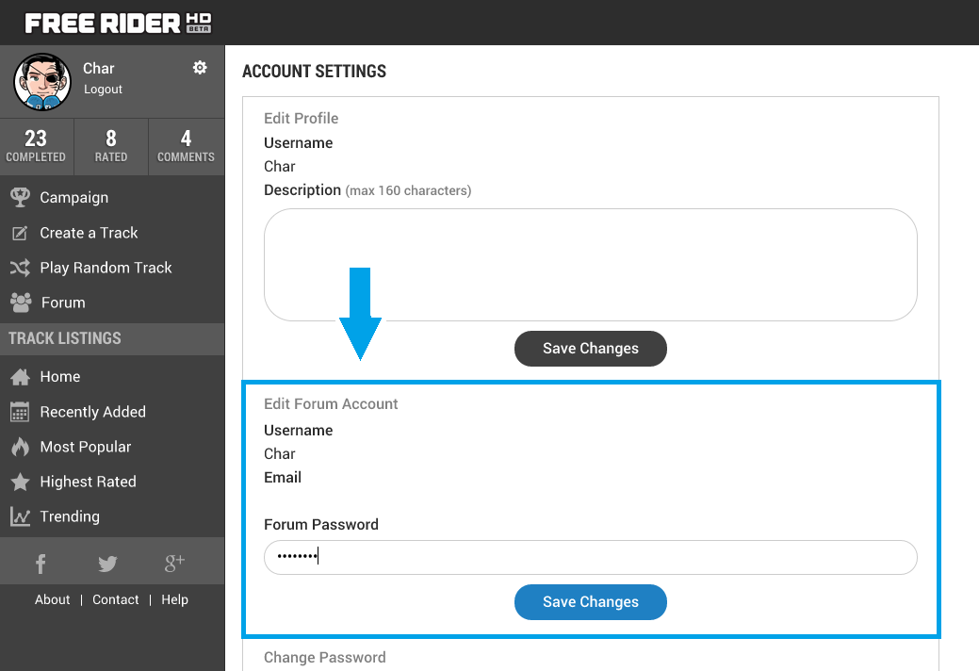Go to Recently Added tracks
Viewport: 979px width, 671px height.
coord(92,412)
